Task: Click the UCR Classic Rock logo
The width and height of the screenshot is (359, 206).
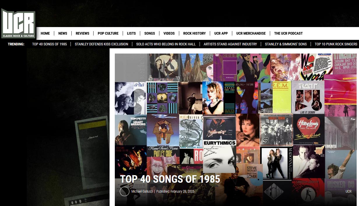Action: tap(18, 24)
